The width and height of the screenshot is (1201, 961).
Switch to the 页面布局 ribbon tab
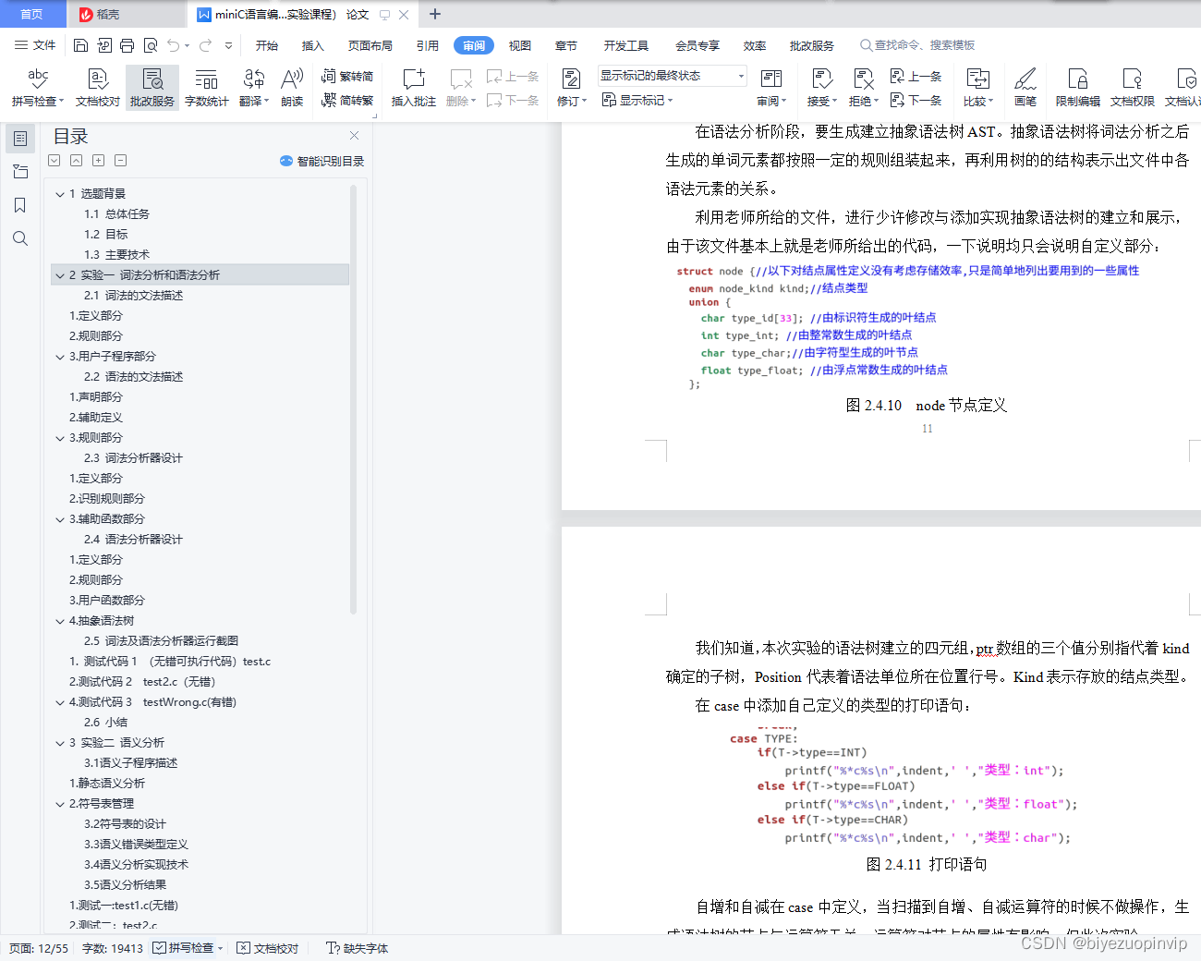coord(370,44)
